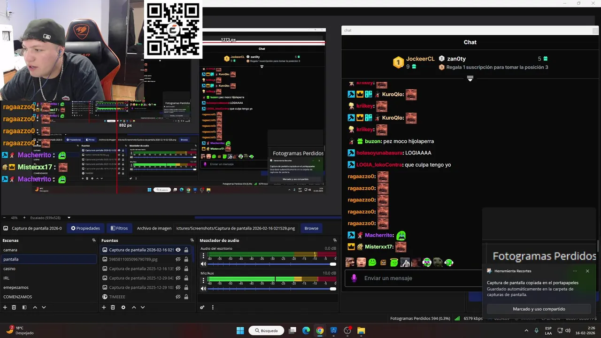601x338 pixels.
Task: Select the COMENZAMOS scene
Action: (48, 297)
